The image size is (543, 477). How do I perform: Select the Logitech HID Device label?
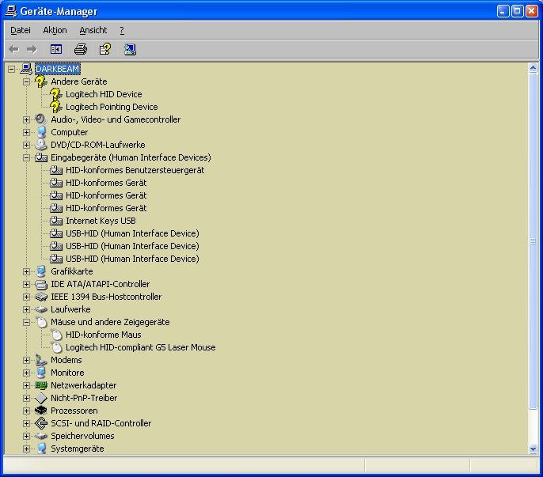(104, 94)
